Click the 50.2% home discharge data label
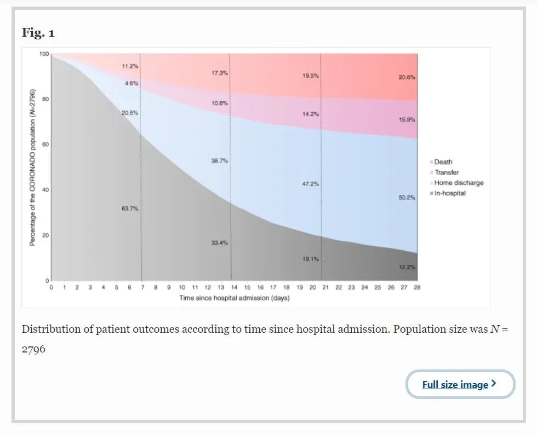 (x=407, y=198)
